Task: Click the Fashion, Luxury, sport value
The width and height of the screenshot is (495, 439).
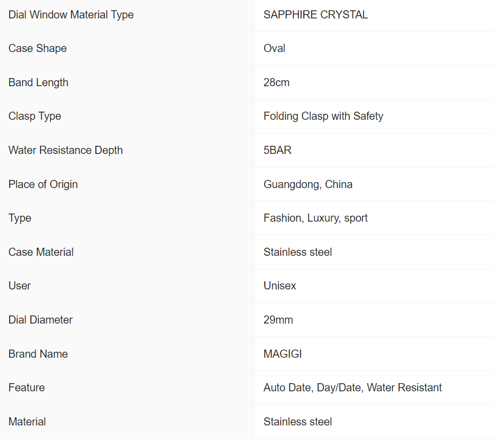Action: pos(315,218)
